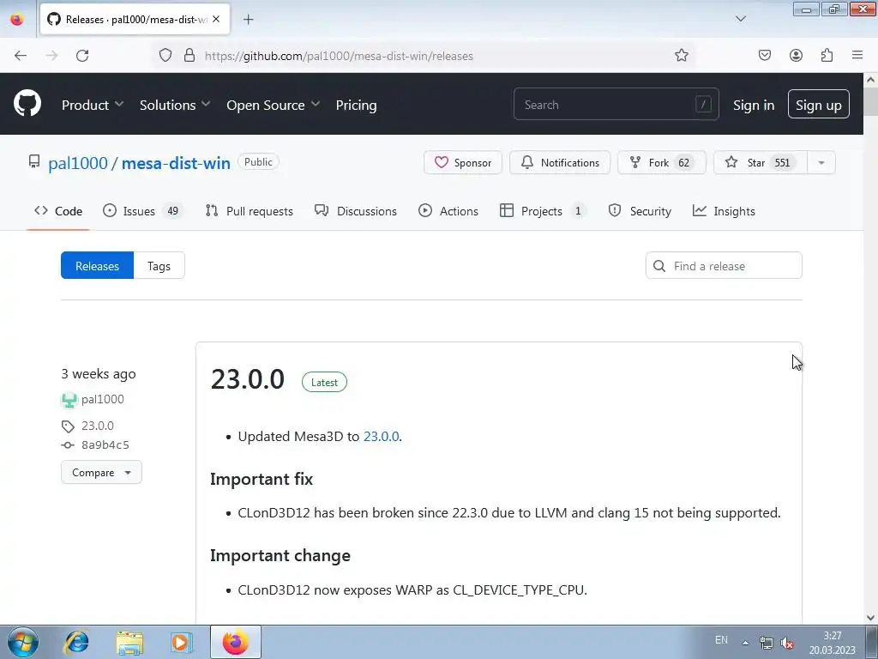Click the magnifier icon in Find a release

pyautogui.click(x=659, y=266)
